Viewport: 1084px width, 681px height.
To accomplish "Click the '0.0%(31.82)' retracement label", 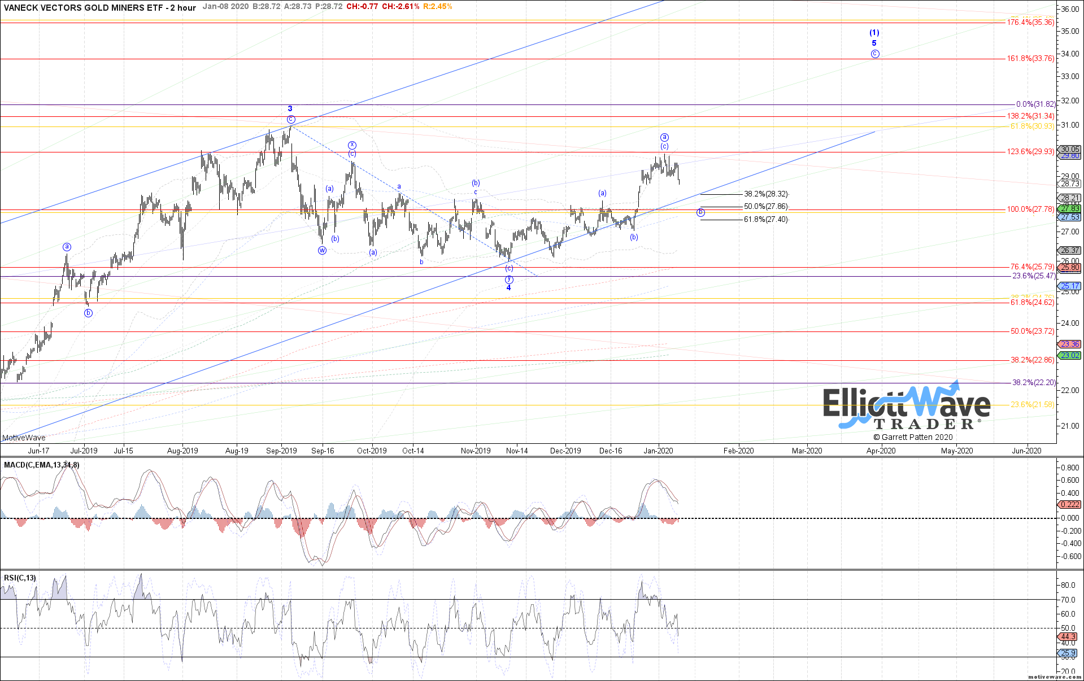I will [x=1035, y=104].
